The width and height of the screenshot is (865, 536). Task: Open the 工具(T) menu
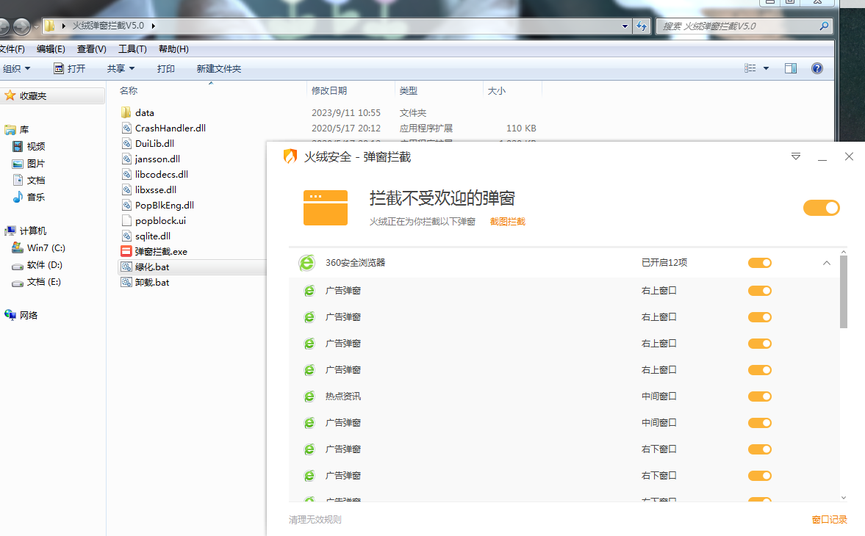132,49
